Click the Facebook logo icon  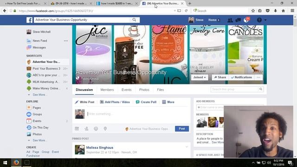click(29, 20)
